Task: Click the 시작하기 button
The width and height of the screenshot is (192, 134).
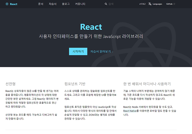Action: pyautogui.click(x=78, y=51)
